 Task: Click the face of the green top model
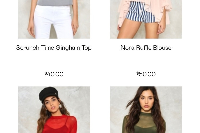(x=146, y=101)
